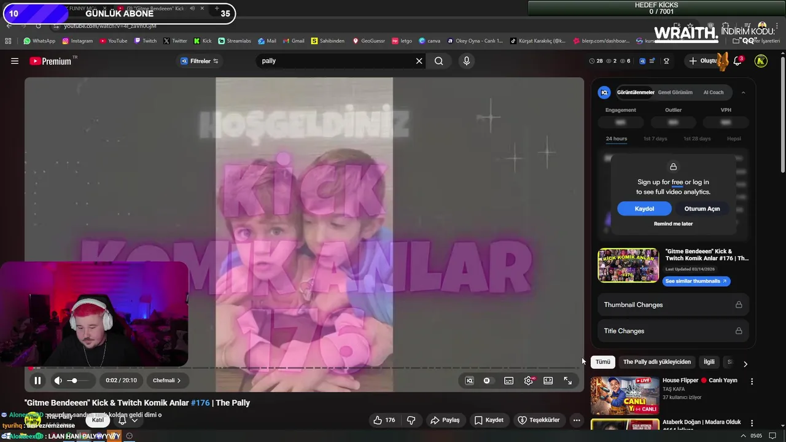Open options menu for House Flipper video

[752, 381]
